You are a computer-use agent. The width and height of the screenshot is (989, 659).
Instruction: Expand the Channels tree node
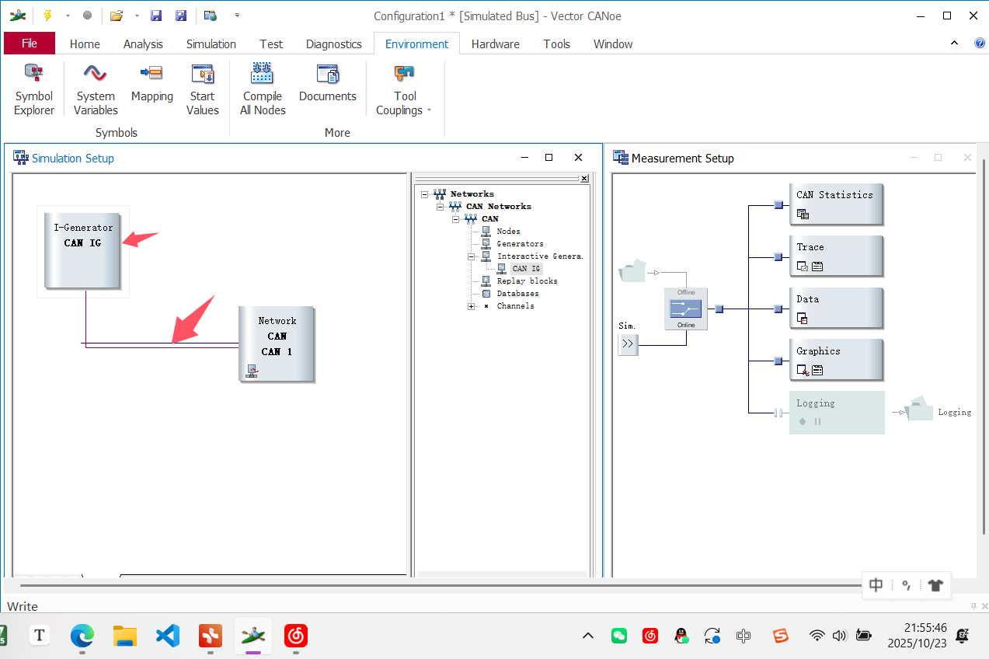471,306
